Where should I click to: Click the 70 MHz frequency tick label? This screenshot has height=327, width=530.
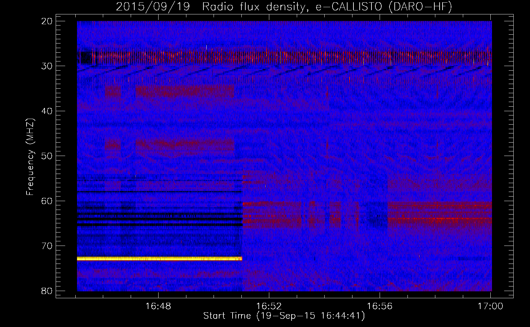[x=47, y=246]
